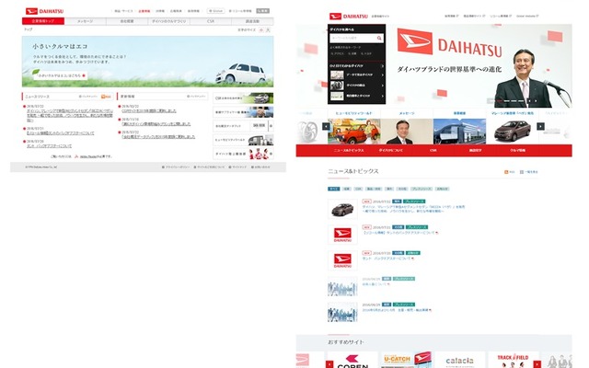Viewport: 589px width, 368px height.
Task: Open the 2016/07/20 news item with Daihatsu logo
Action: (374, 260)
